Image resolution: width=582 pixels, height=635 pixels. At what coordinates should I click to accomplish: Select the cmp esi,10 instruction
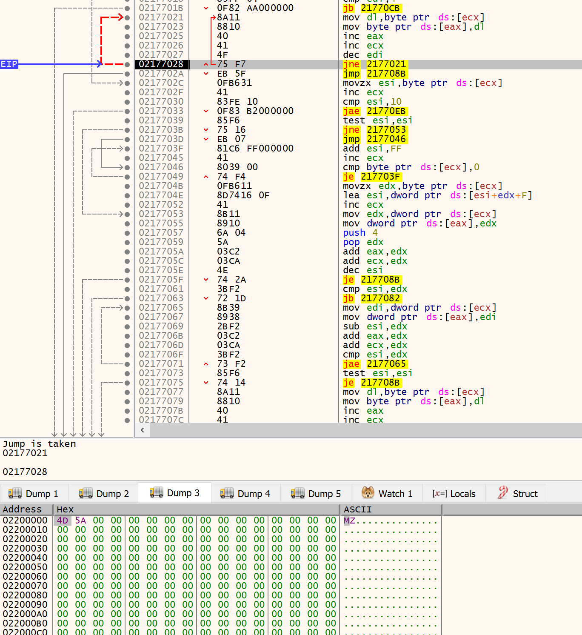coord(372,102)
